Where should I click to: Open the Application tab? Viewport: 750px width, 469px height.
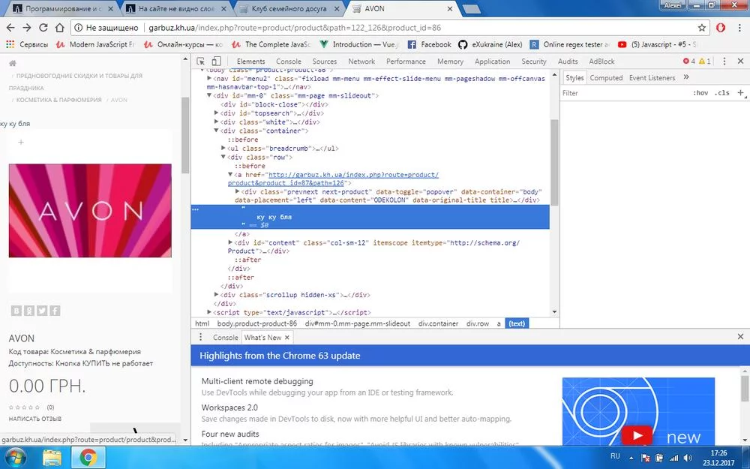pyautogui.click(x=492, y=62)
